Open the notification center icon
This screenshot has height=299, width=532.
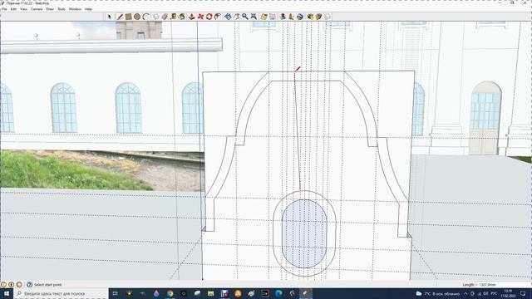pos(523,293)
